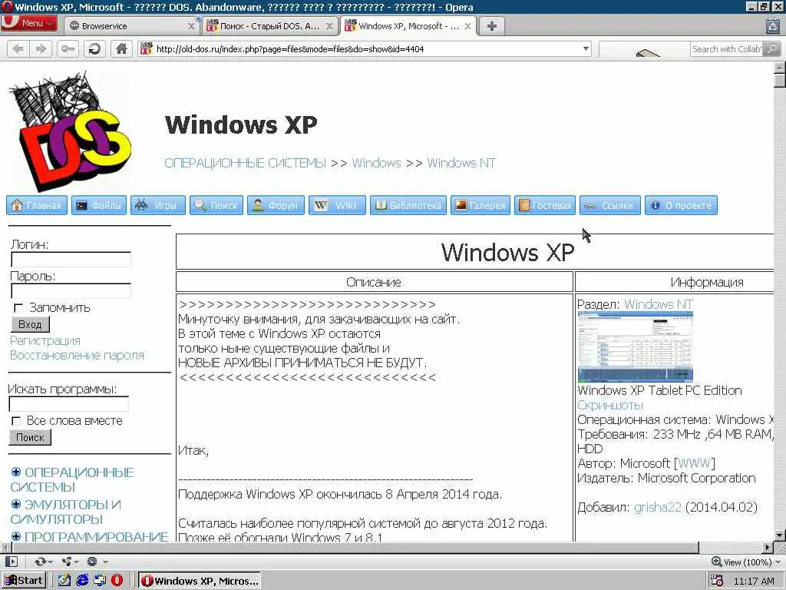
Task: Click the Вход login button
Action: (x=30, y=324)
